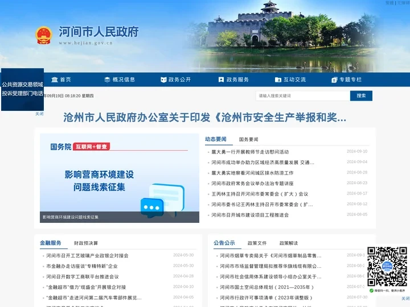Image resolution: width=410 pixels, height=307 pixels.
Task: Open 河间市行政许可事项清单（2023年调整版）
Action: (266, 297)
